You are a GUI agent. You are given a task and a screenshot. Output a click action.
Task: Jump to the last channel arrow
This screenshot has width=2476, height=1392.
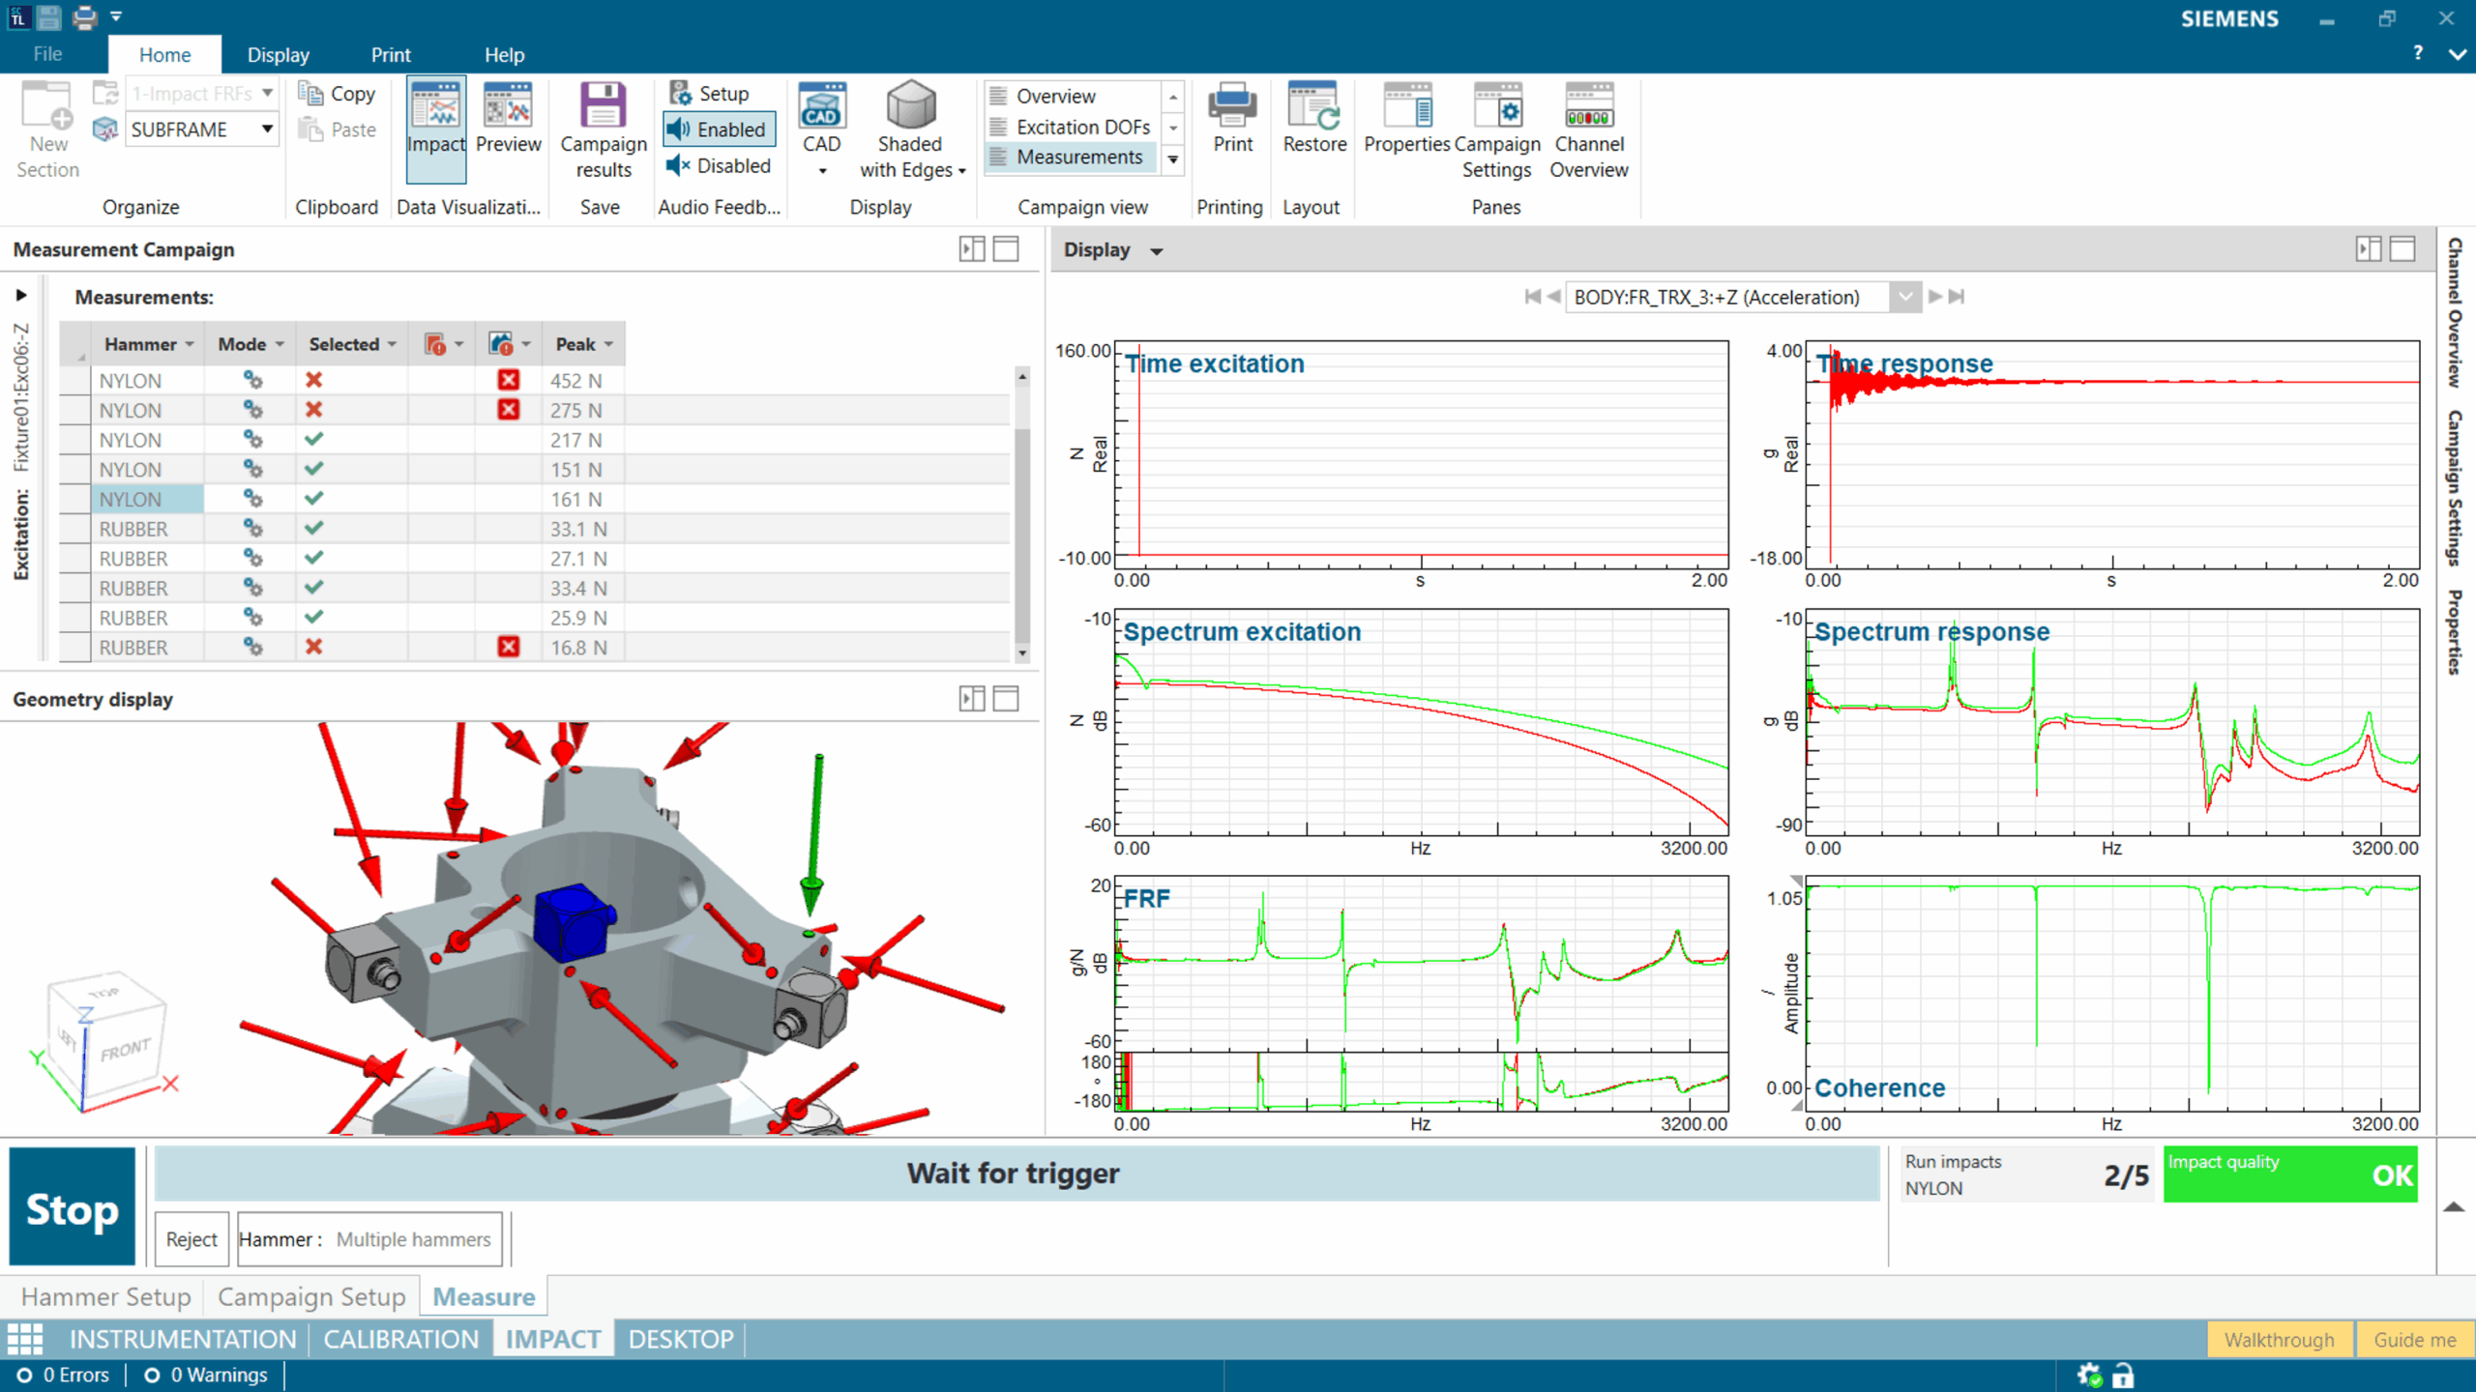click(x=1957, y=297)
